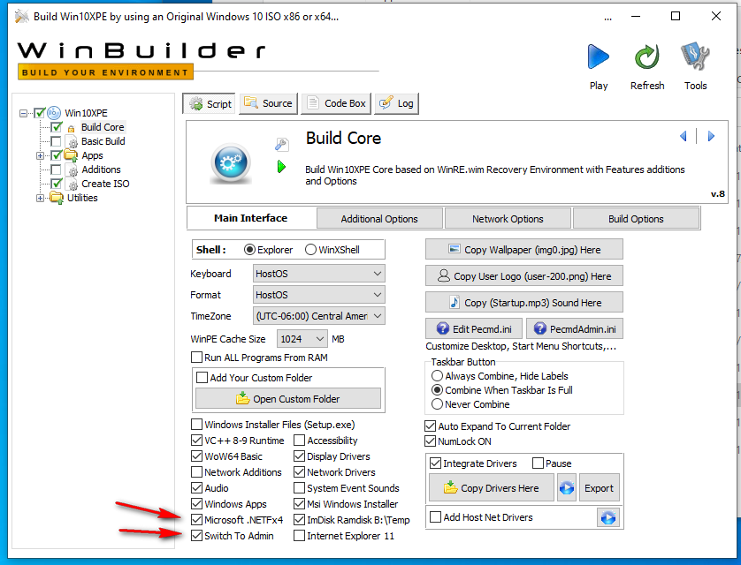Switch to Build Options tab
The height and width of the screenshot is (565, 741).
coord(636,219)
